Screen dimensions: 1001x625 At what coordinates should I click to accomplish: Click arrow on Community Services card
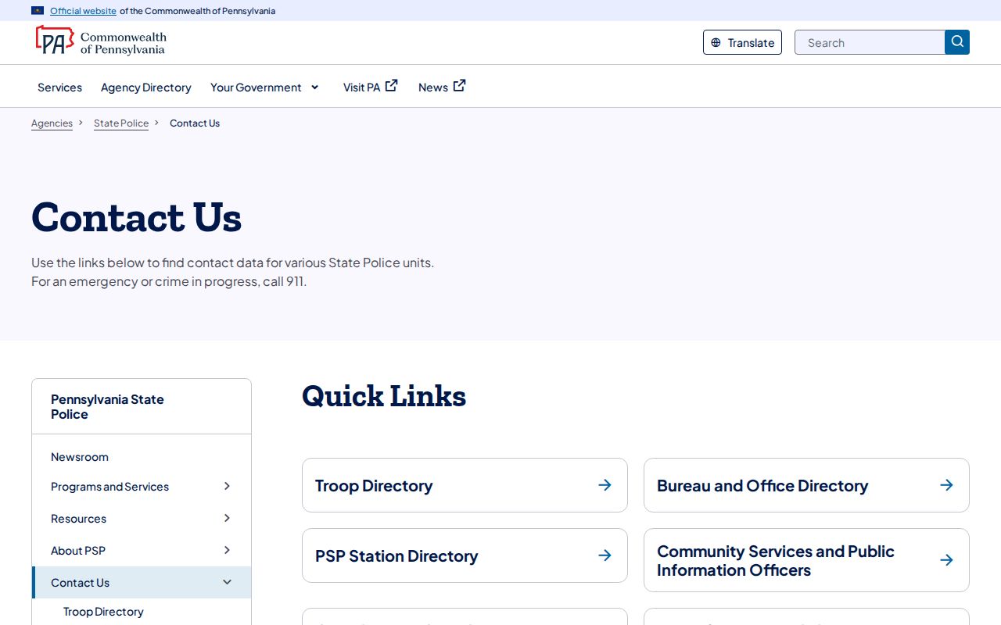pyautogui.click(x=946, y=560)
